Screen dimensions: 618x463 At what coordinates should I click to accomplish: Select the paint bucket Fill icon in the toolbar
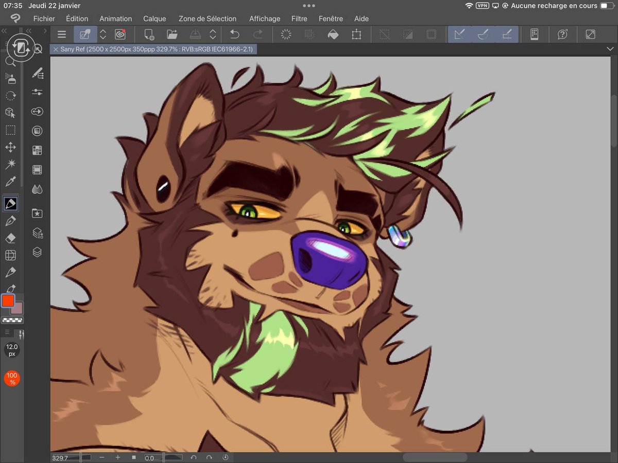click(333, 34)
